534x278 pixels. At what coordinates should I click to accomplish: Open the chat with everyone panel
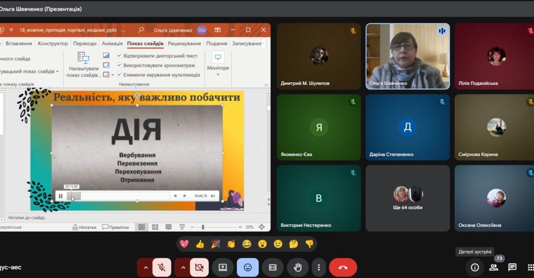[x=512, y=267]
